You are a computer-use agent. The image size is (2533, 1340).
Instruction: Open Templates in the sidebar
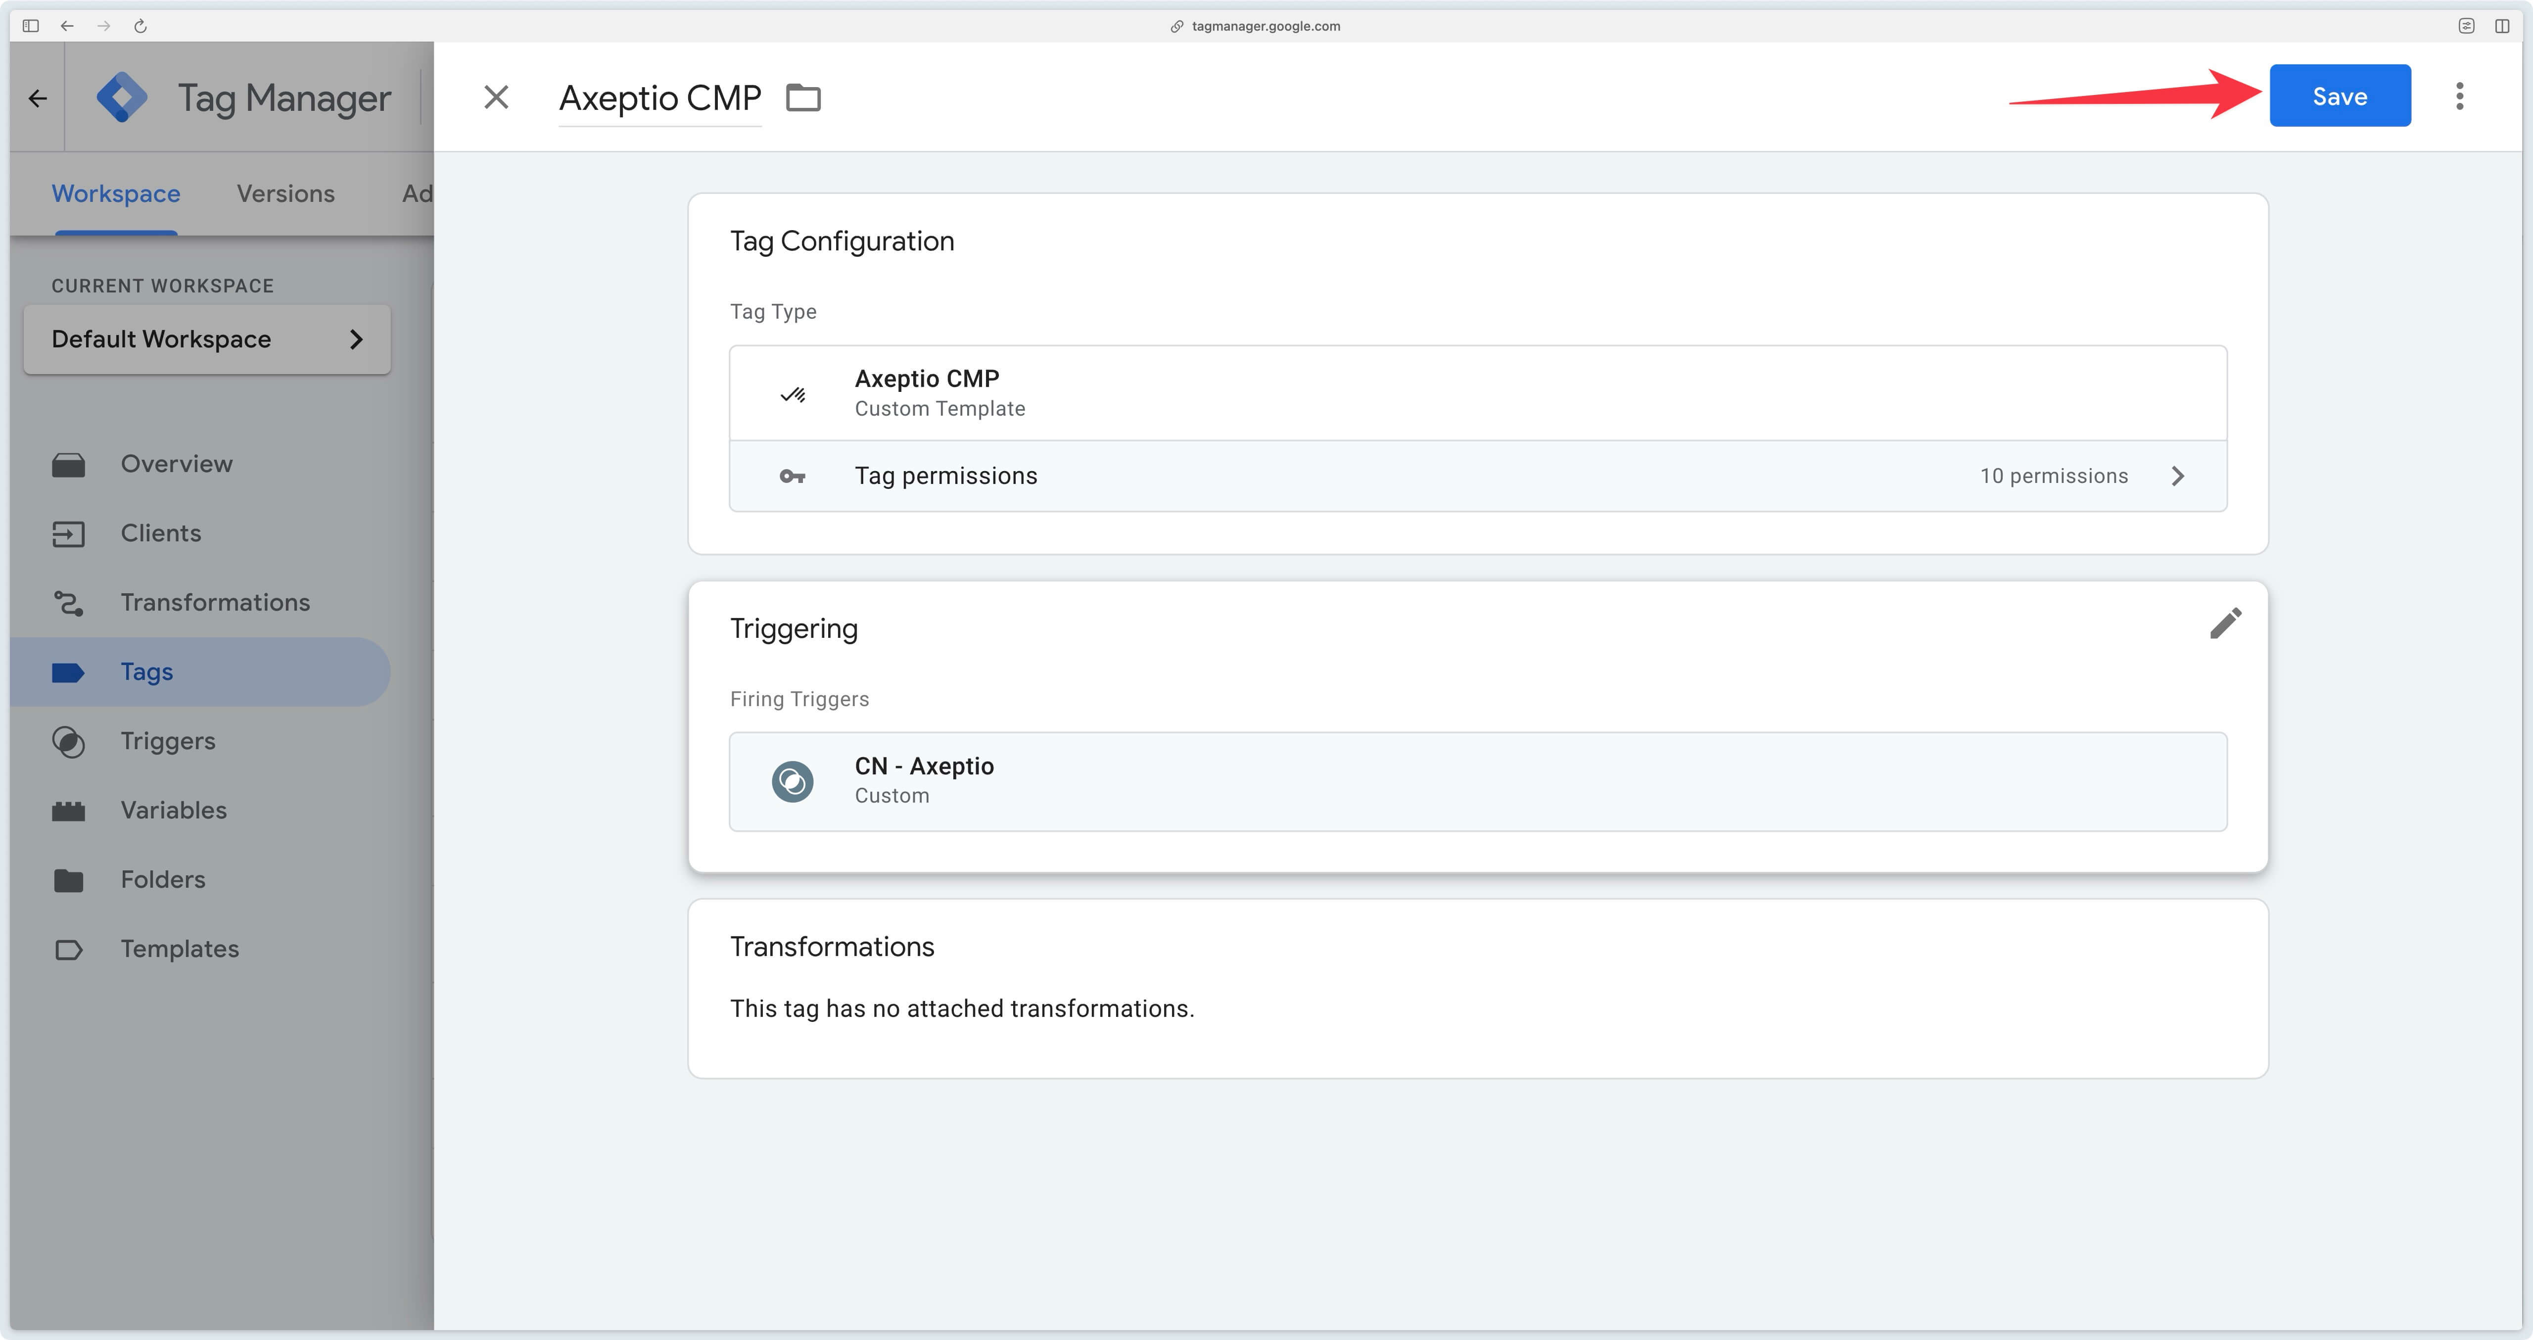coord(201,949)
